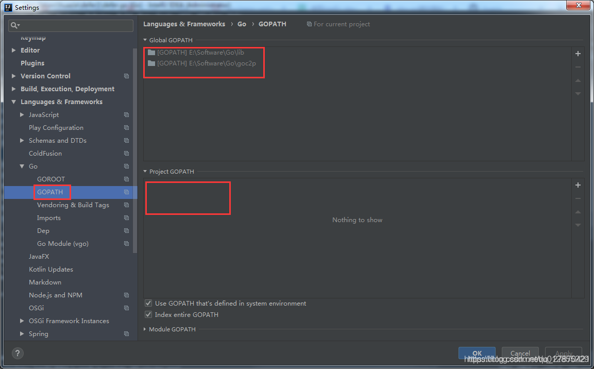
Task: Open Kotlin Updates settings
Action: [51, 270]
